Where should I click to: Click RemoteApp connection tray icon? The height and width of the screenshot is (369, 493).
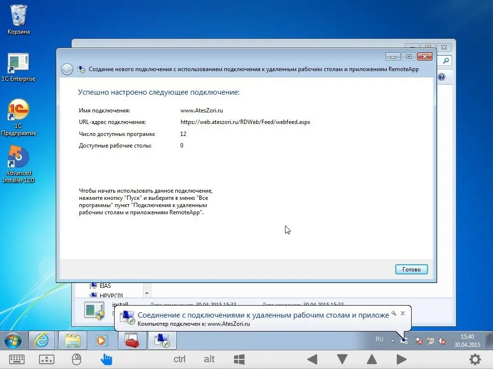[x=404, y=341]
